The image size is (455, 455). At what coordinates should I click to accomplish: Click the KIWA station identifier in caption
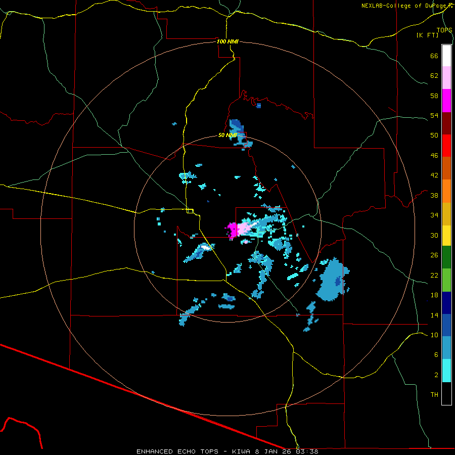pyautogui.click(x=241, y=451)
